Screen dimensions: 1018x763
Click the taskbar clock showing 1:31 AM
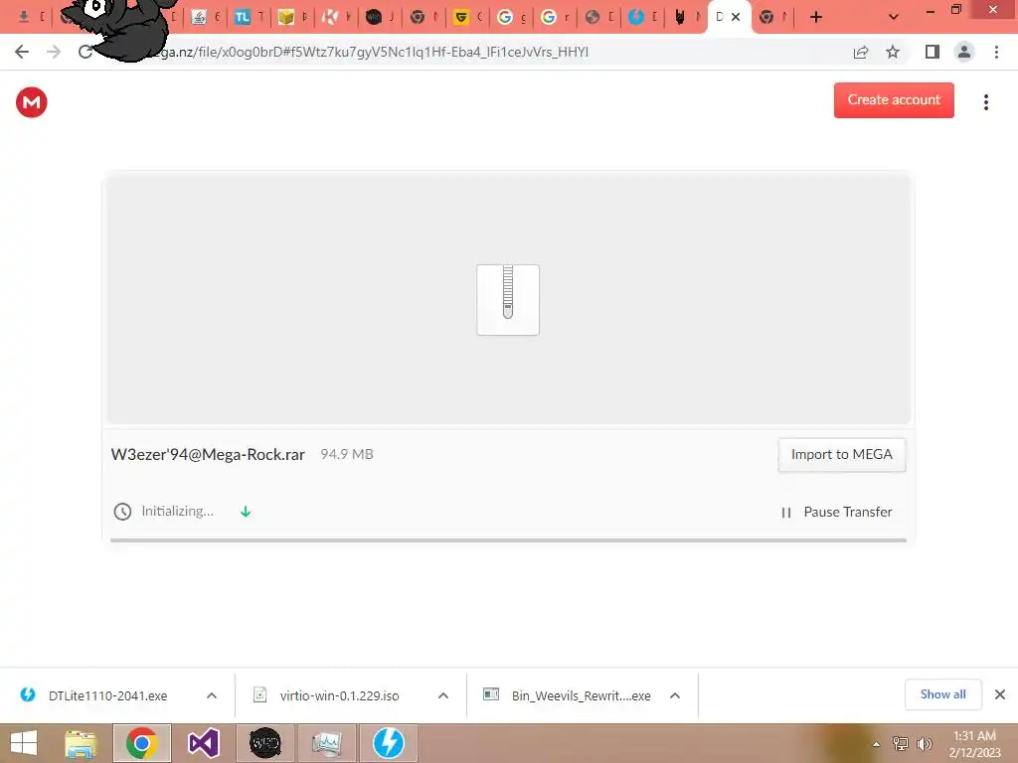click(974, 743)
